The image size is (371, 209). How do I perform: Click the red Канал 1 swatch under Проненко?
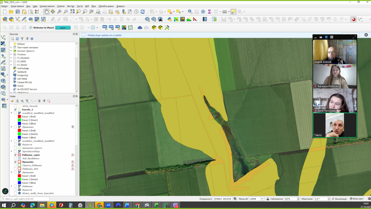[x=19, y=130]
